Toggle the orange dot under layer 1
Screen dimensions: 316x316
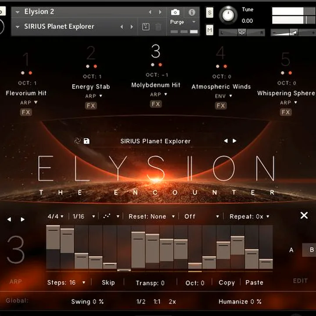pyautogui.click(x=30, y=73)
